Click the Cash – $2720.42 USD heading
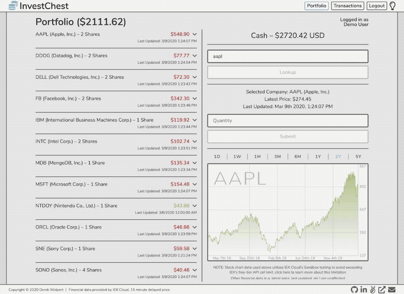This screenshot has height=294, width=404. coord(288,36)
